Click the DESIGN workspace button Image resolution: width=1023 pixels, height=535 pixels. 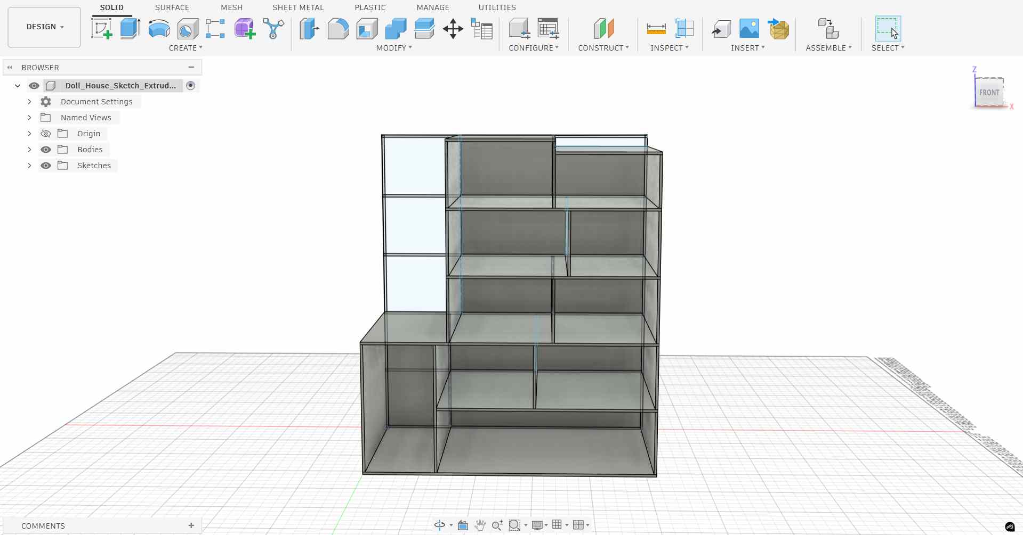click(x=44, y=27)
